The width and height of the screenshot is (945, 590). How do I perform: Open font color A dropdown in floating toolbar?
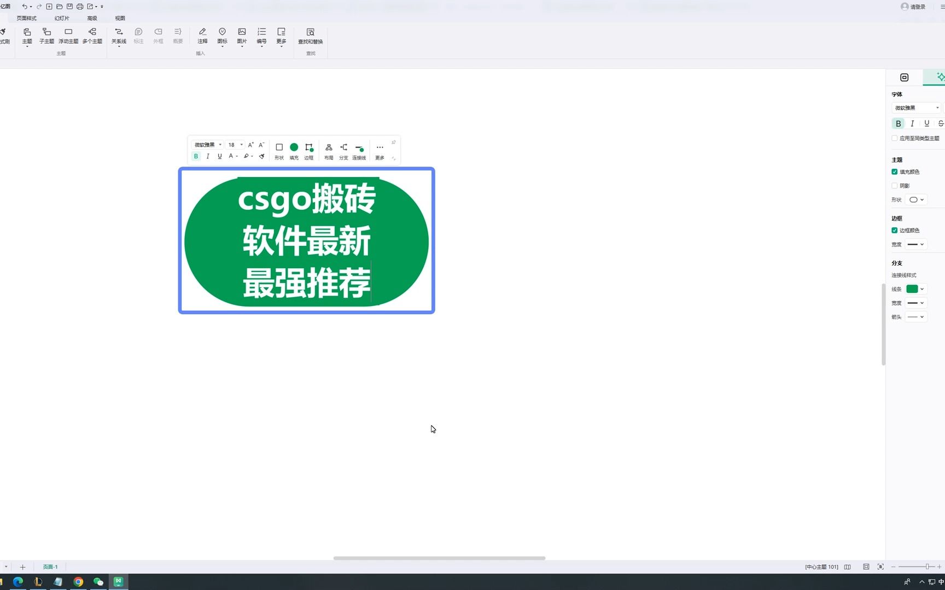click(233, 156)
